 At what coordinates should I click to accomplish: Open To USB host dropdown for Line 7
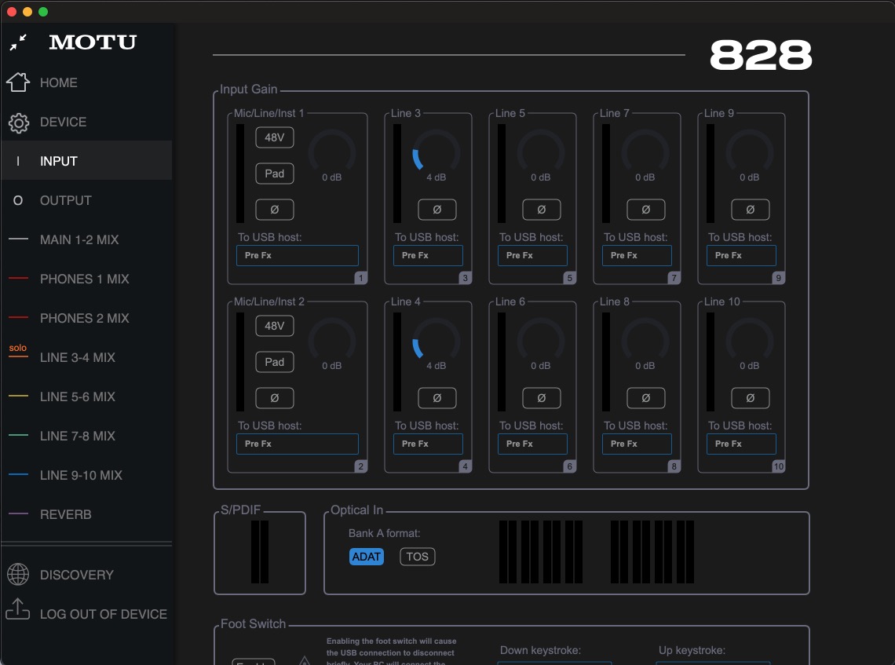click(637, 255)
